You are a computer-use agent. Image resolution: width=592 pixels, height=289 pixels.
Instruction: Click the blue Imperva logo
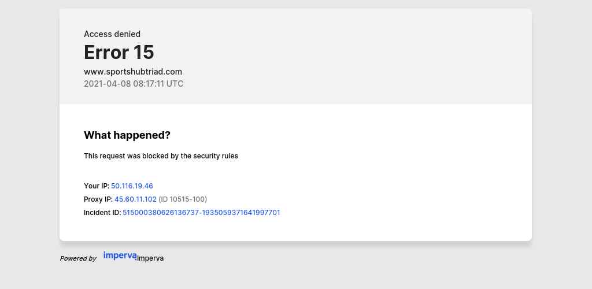pyautogui.click(x=120, y=256)
